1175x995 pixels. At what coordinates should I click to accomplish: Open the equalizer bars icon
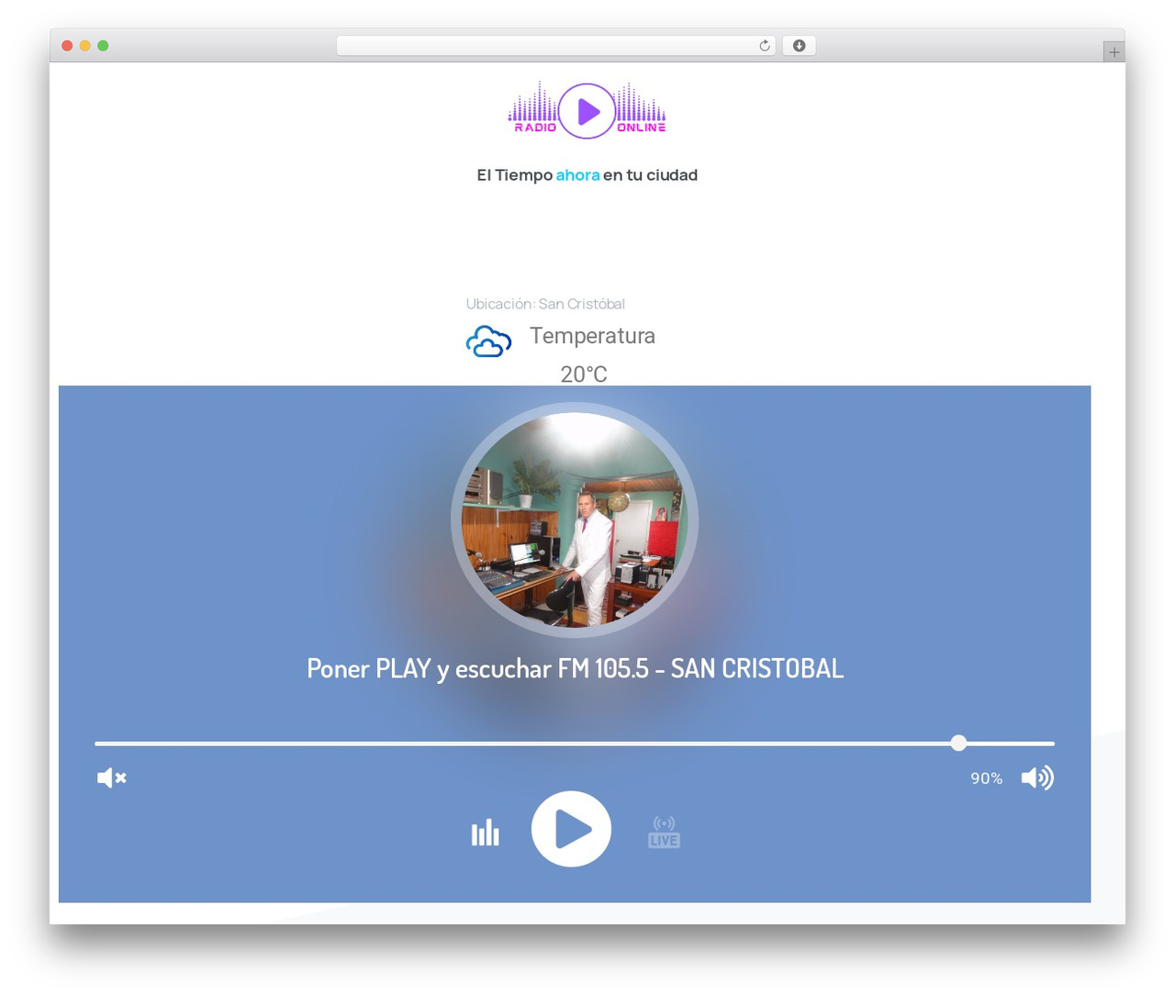pos(485,833)
